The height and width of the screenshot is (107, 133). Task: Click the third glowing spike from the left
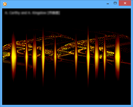[x=35, y=57]
